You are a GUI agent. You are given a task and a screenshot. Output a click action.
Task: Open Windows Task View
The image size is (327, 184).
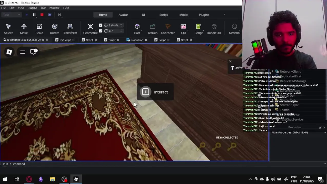coord(17,179)
